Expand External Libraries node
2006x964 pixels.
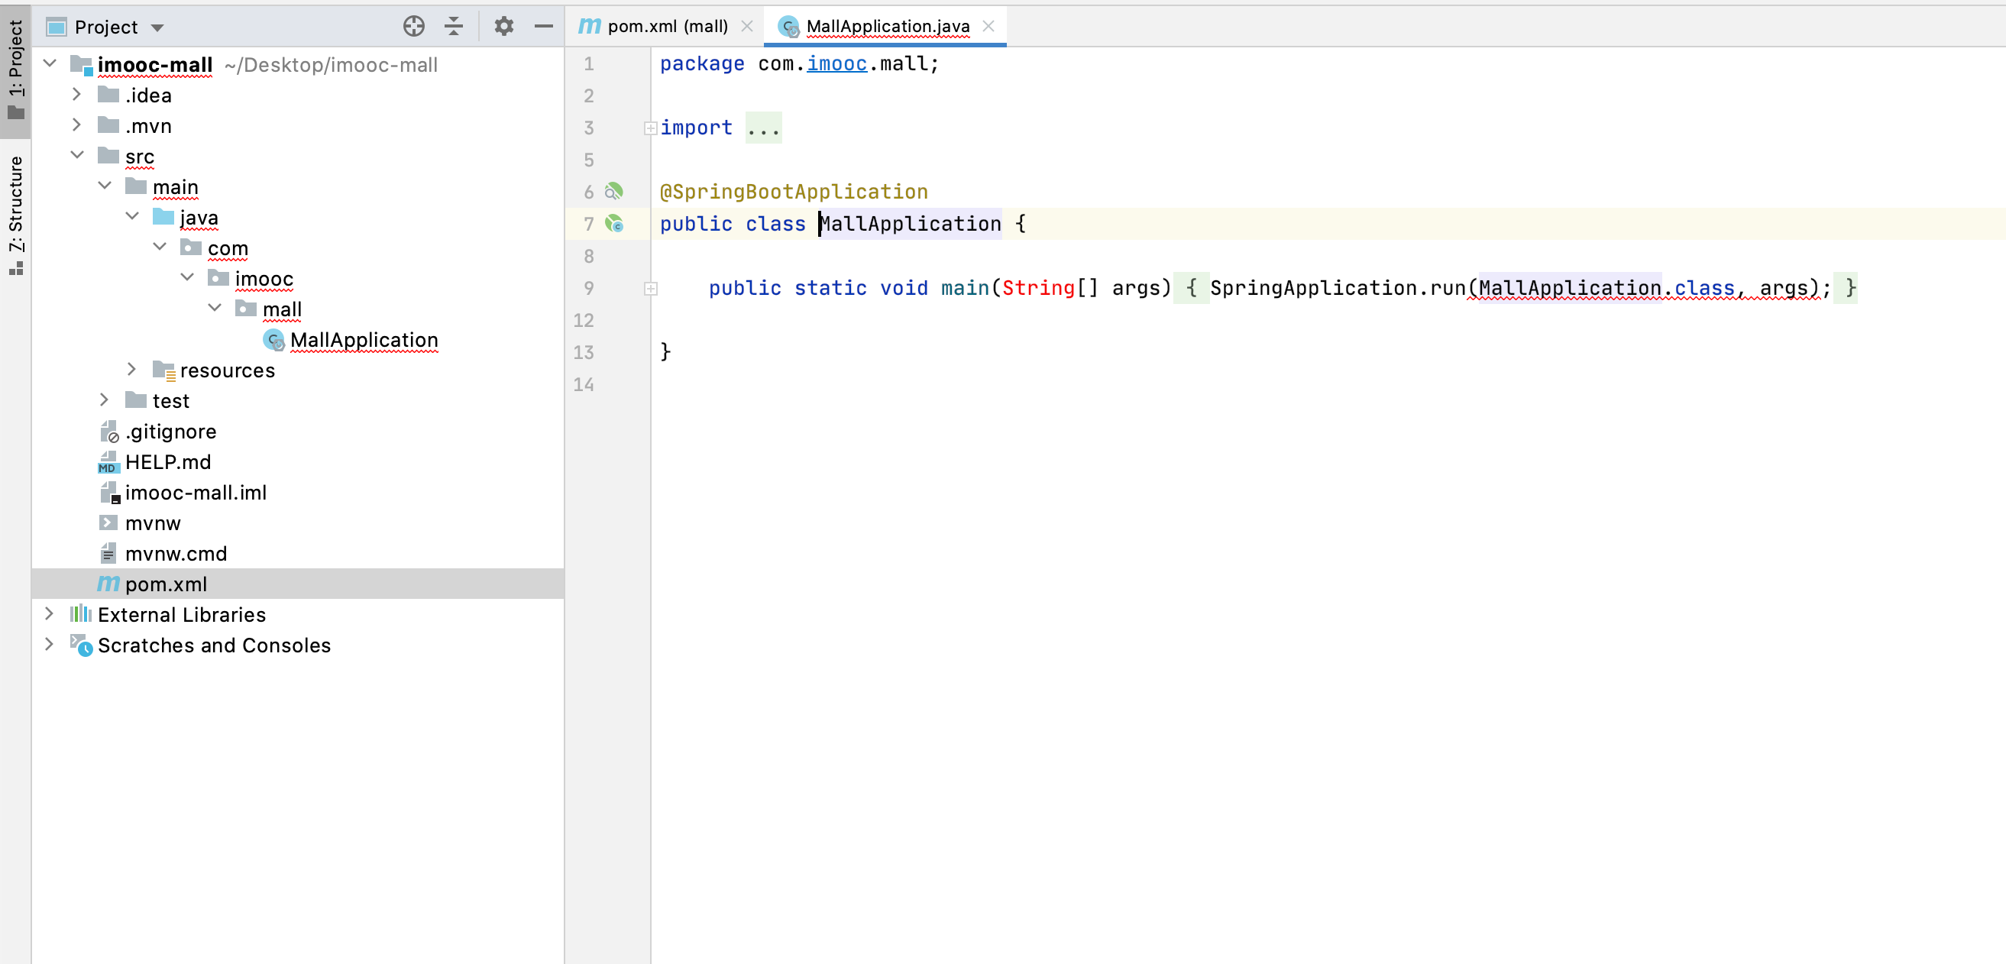(49, 613)
